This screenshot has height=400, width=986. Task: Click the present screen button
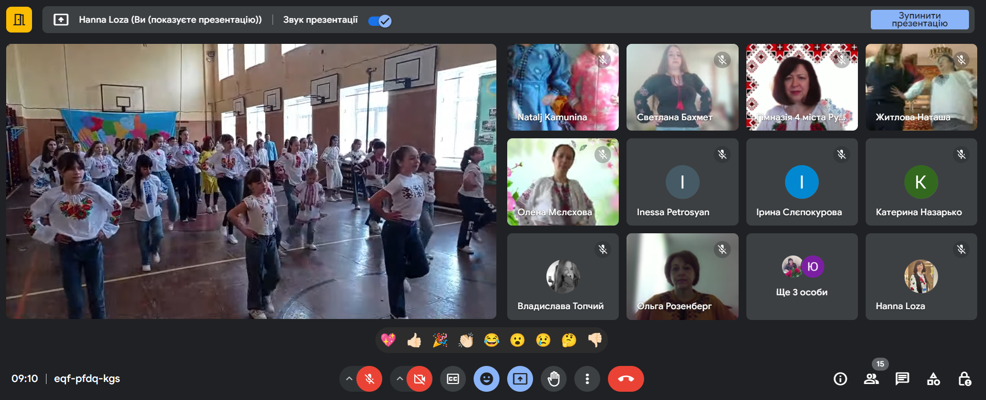coord(520,379)
